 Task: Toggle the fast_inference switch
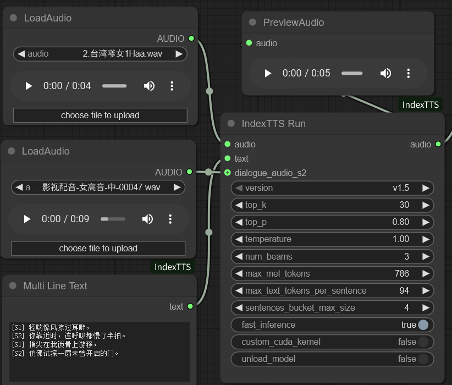pyautogui.click(x=422, y=324)
